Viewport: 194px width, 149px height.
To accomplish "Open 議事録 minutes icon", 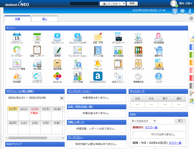I will tap(57, 50).
